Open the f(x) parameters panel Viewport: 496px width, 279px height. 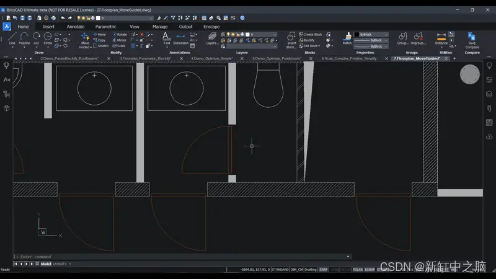(x=6, y=80)
